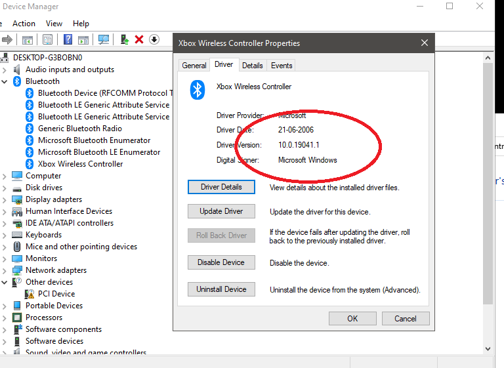This screenshot has height=368, width=504.
Task: Click red X Uninstall device toolbar icon
Action: pos(139,39)
